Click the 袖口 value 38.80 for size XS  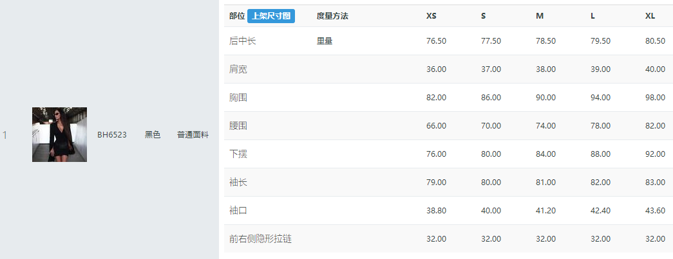click(436, 211)
